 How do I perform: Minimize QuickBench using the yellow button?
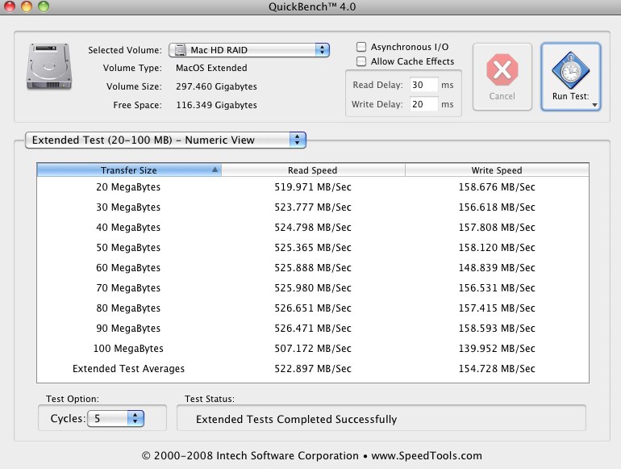tap(26, 6)
